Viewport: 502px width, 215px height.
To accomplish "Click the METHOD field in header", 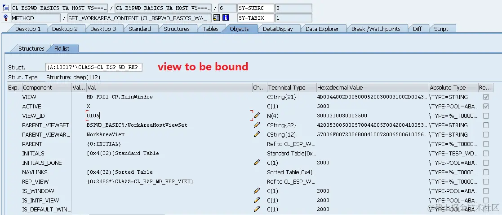I will tap(36, 18).
